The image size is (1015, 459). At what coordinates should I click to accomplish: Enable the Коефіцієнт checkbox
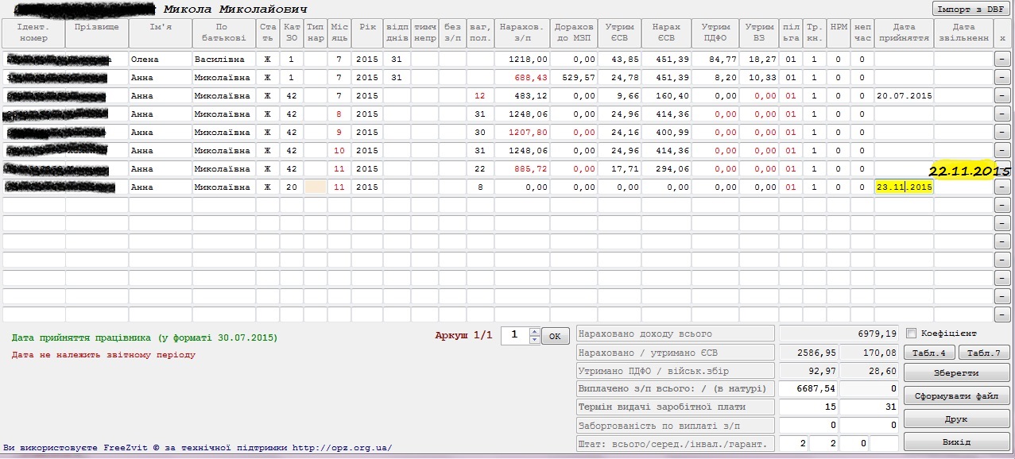coord(911,334)
